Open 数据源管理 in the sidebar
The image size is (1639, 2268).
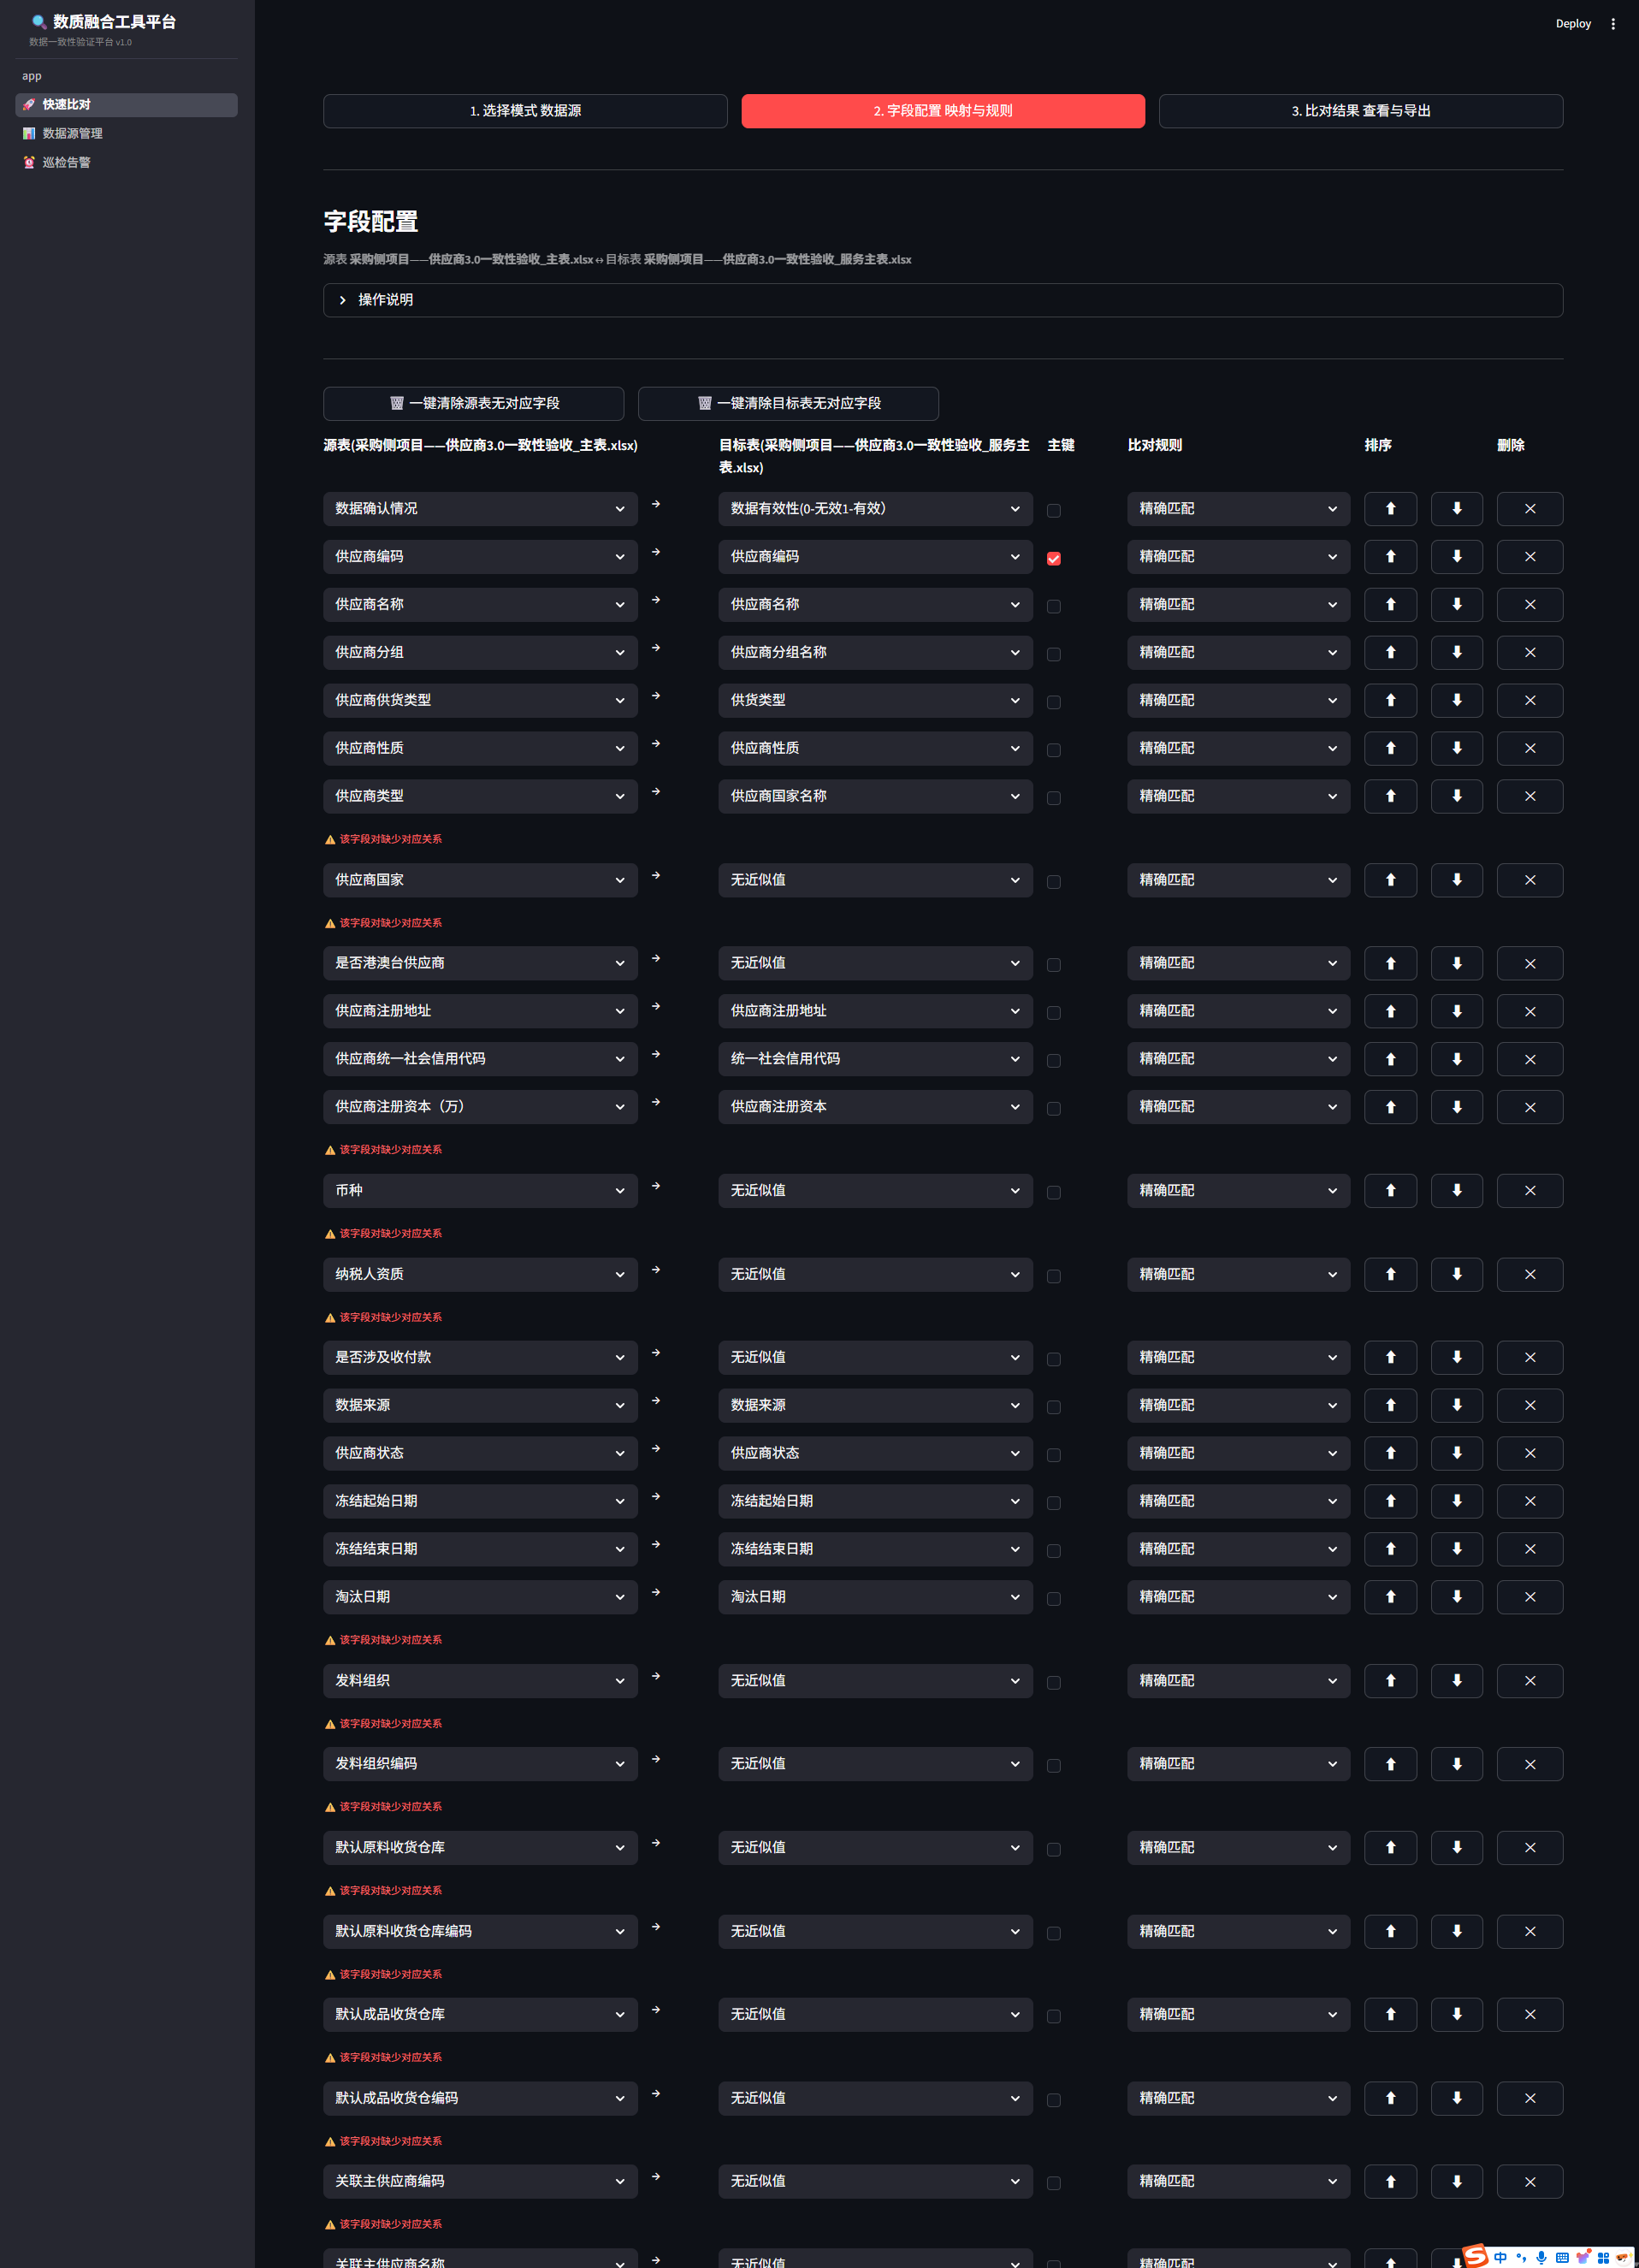coord(72,134)
